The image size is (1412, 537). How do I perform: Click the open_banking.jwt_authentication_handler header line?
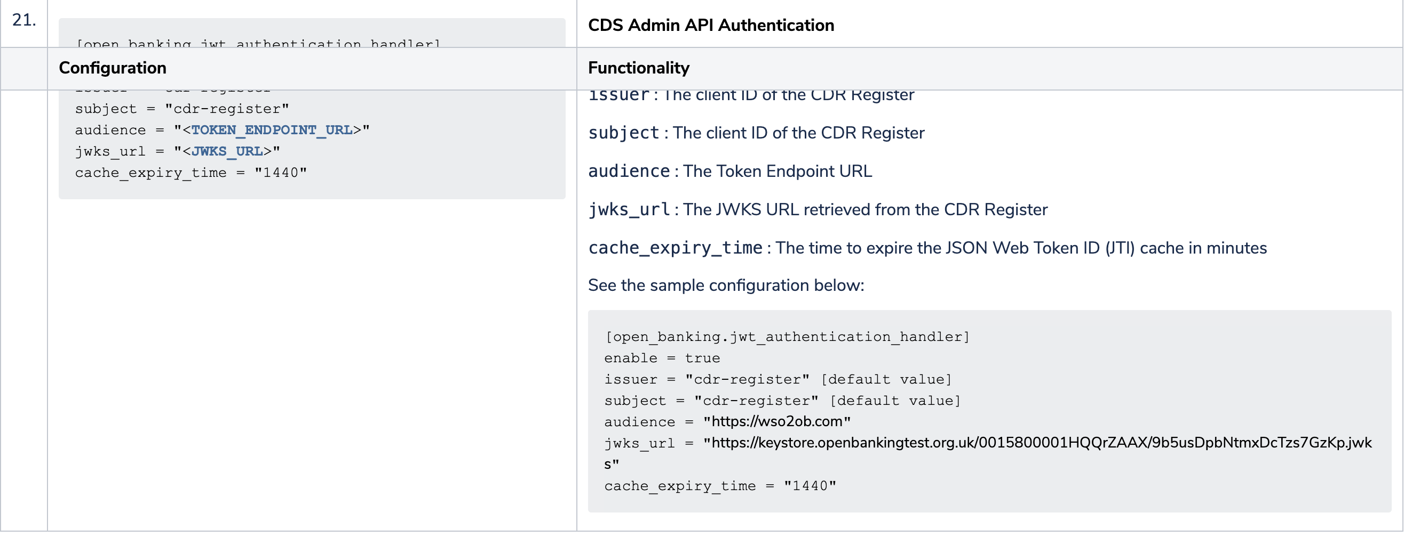788,337
